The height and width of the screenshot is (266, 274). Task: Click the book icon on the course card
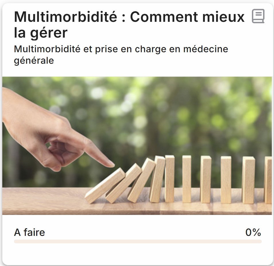tap(258, 16)
